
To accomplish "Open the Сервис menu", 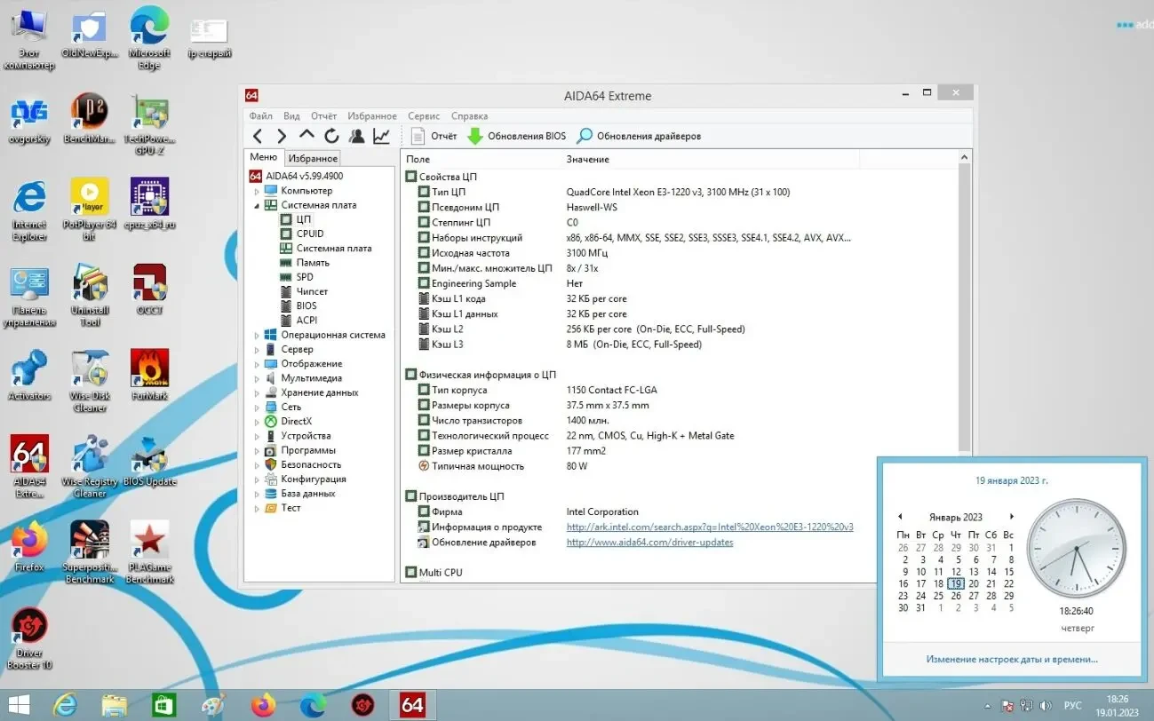I will pos(424,116).
